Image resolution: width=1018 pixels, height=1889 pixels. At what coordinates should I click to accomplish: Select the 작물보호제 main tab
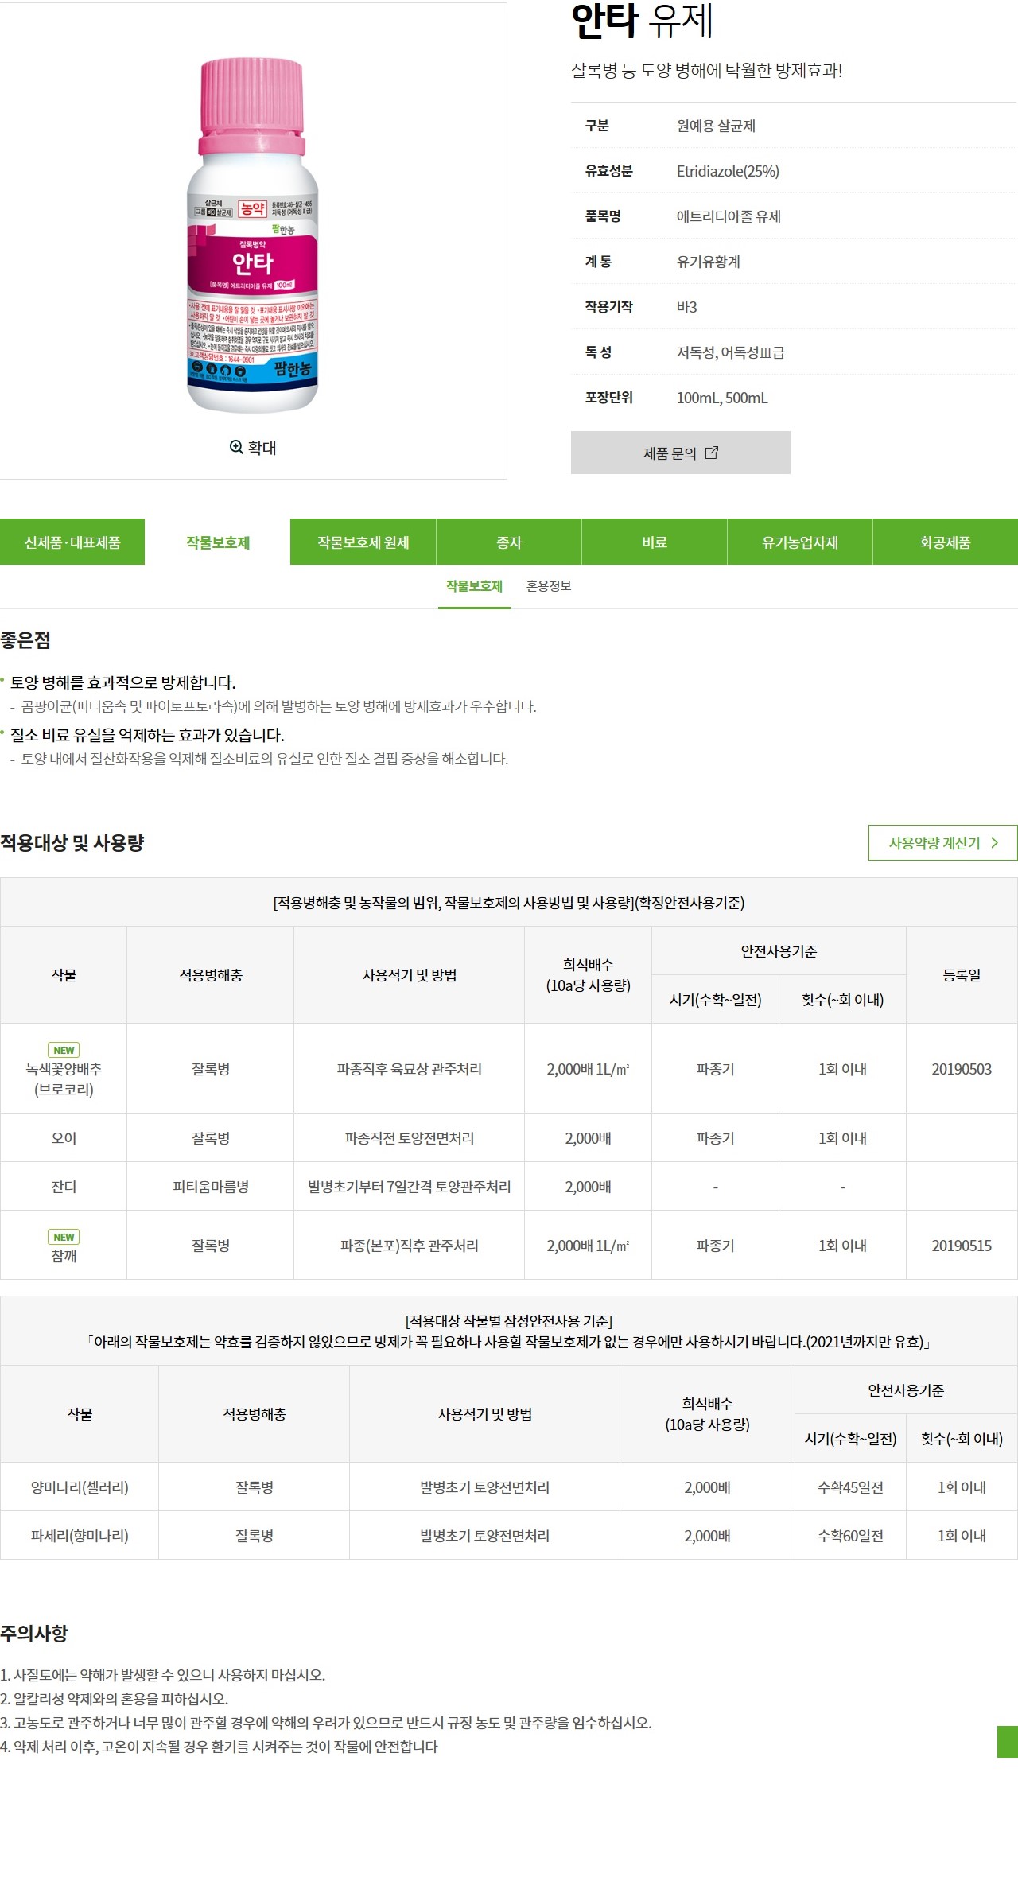(x=218, y=542)
